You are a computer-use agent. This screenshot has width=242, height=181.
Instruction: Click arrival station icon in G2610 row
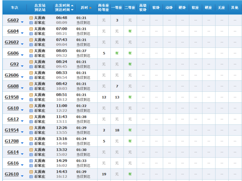coord(31,177)
